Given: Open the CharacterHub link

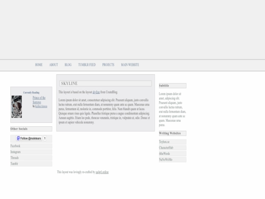Looking at the screenshot, I should [x=173, y=148].
